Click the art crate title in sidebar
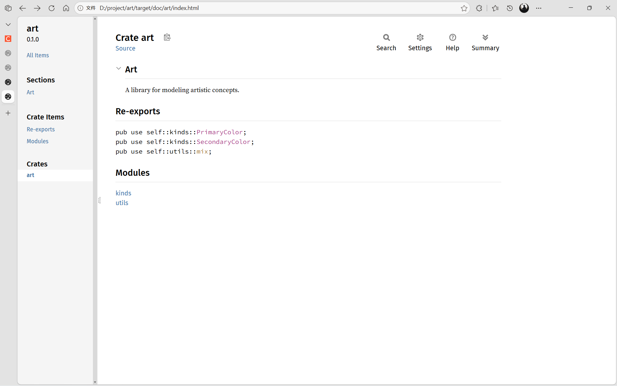 click(x=32, y=29)
